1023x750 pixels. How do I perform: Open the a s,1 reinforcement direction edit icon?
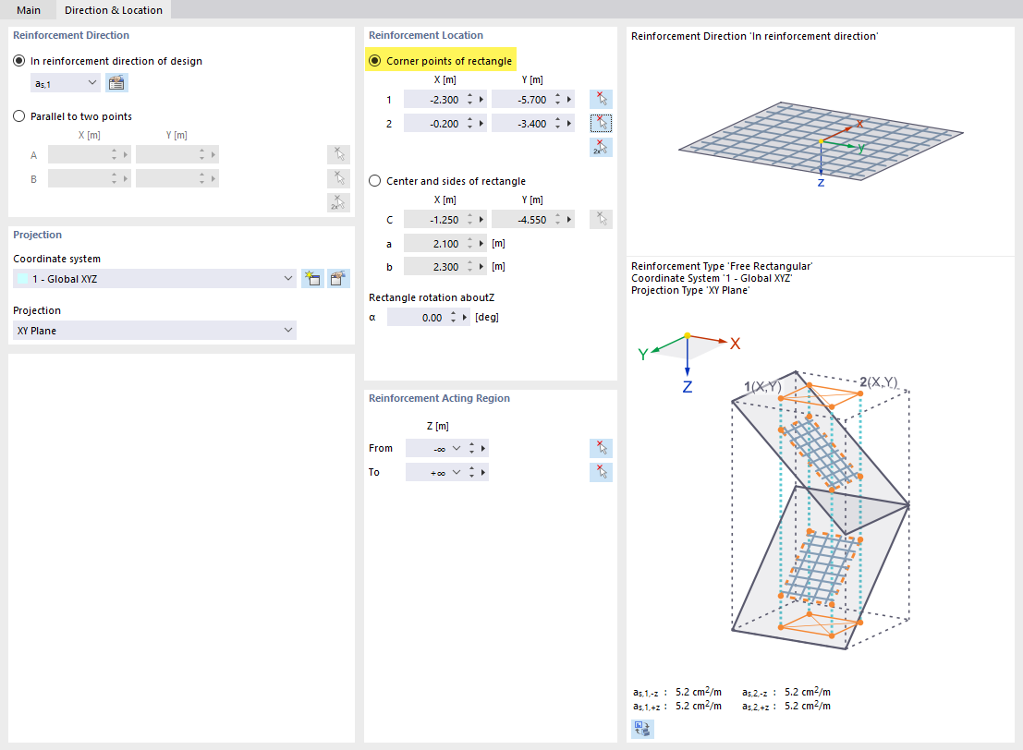point(116,83)
